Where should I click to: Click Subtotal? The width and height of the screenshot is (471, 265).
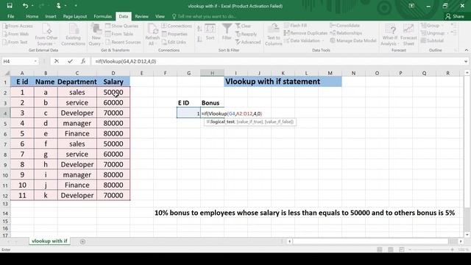coord(432,40)
